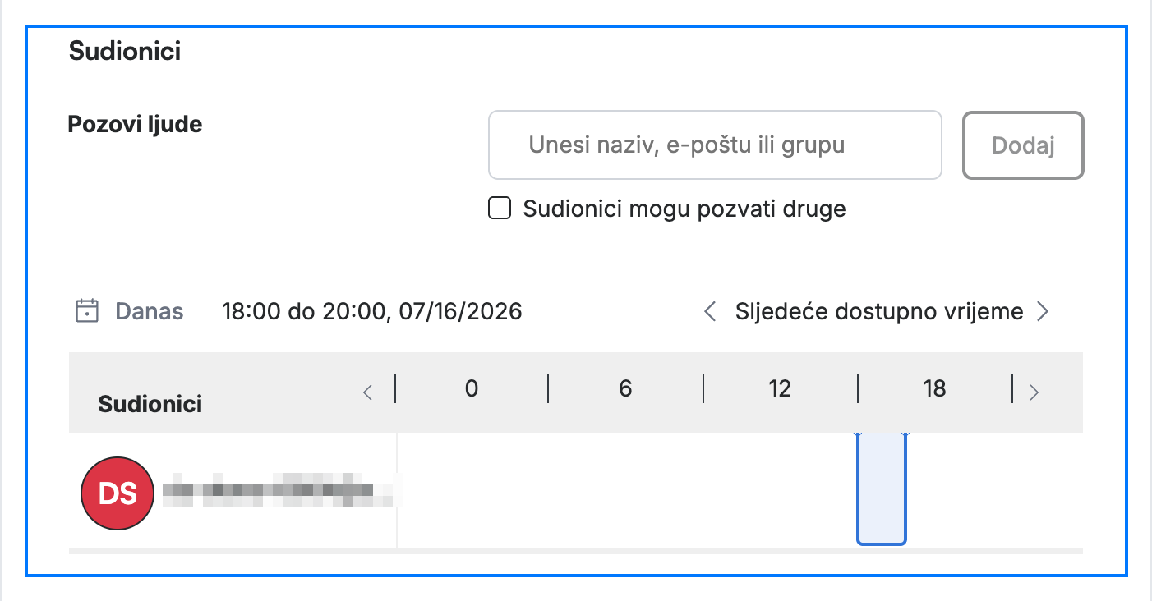Select the hour 18 timeline marker
1152x601 pixels.
tap(934, 388)
